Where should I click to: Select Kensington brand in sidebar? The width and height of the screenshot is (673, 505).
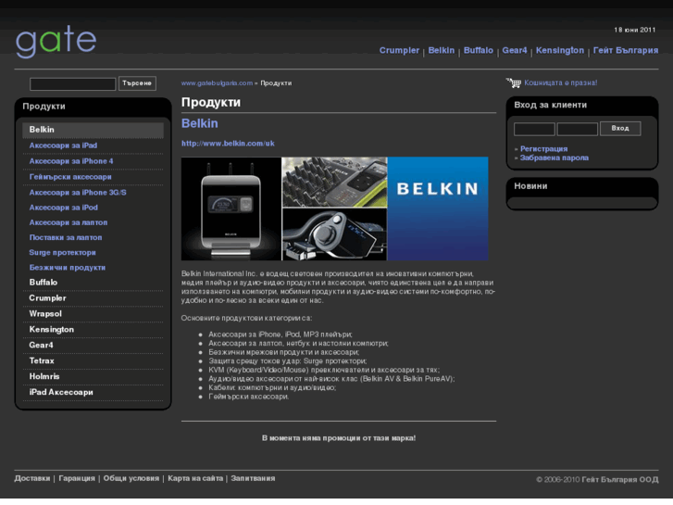click(x=52, y=329)
